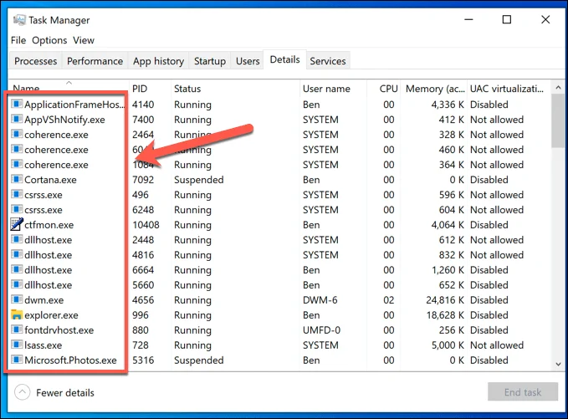Screen dimensions: 568x419
Task: Select the Cortana.exe name text
Action: click(x=50, y=180)
